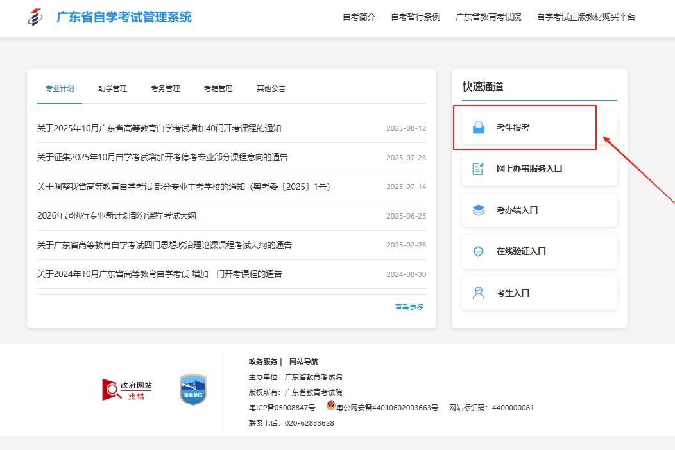Click the site logo icon in header
Screen dimensions: 675x450
coord(35,17)
